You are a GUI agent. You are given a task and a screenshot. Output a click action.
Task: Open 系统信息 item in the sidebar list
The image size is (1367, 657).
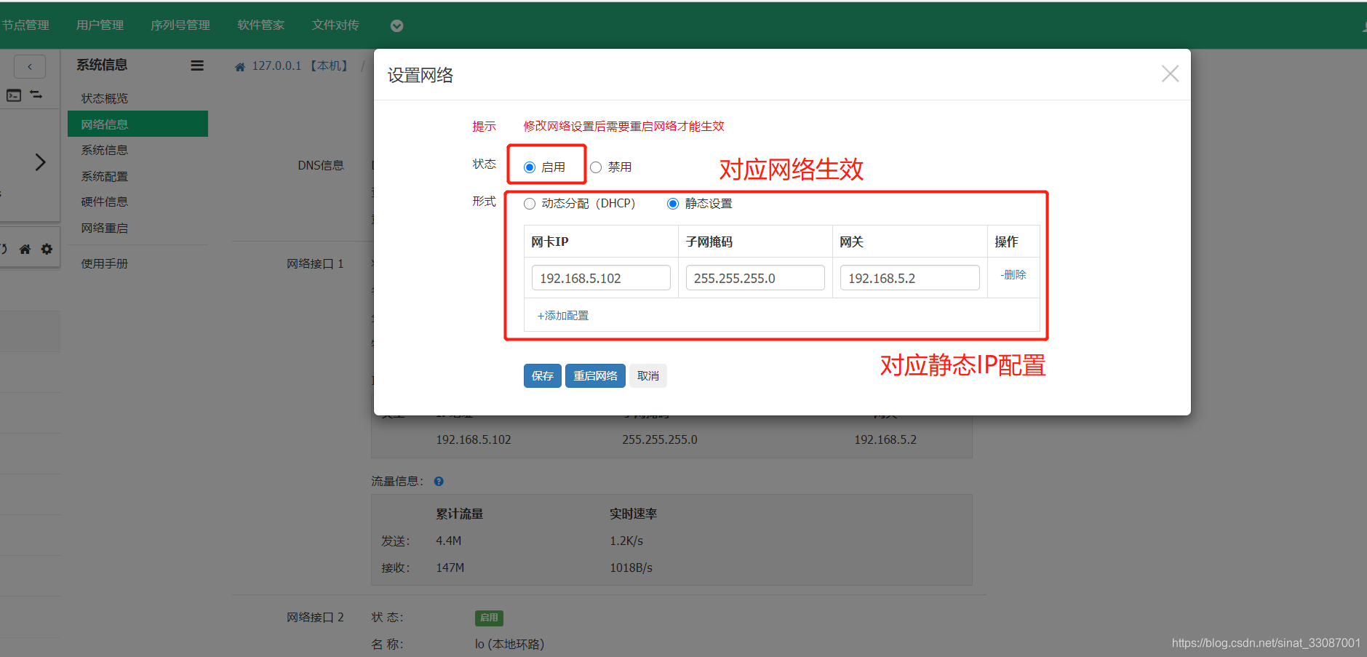(104, 150)
